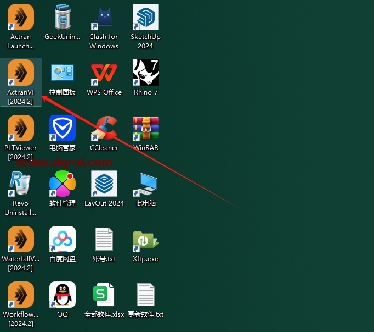This screenshot has height=332, width=374.
Task: Select the 电脑管家 shield icon
Action: coord(63,128)
